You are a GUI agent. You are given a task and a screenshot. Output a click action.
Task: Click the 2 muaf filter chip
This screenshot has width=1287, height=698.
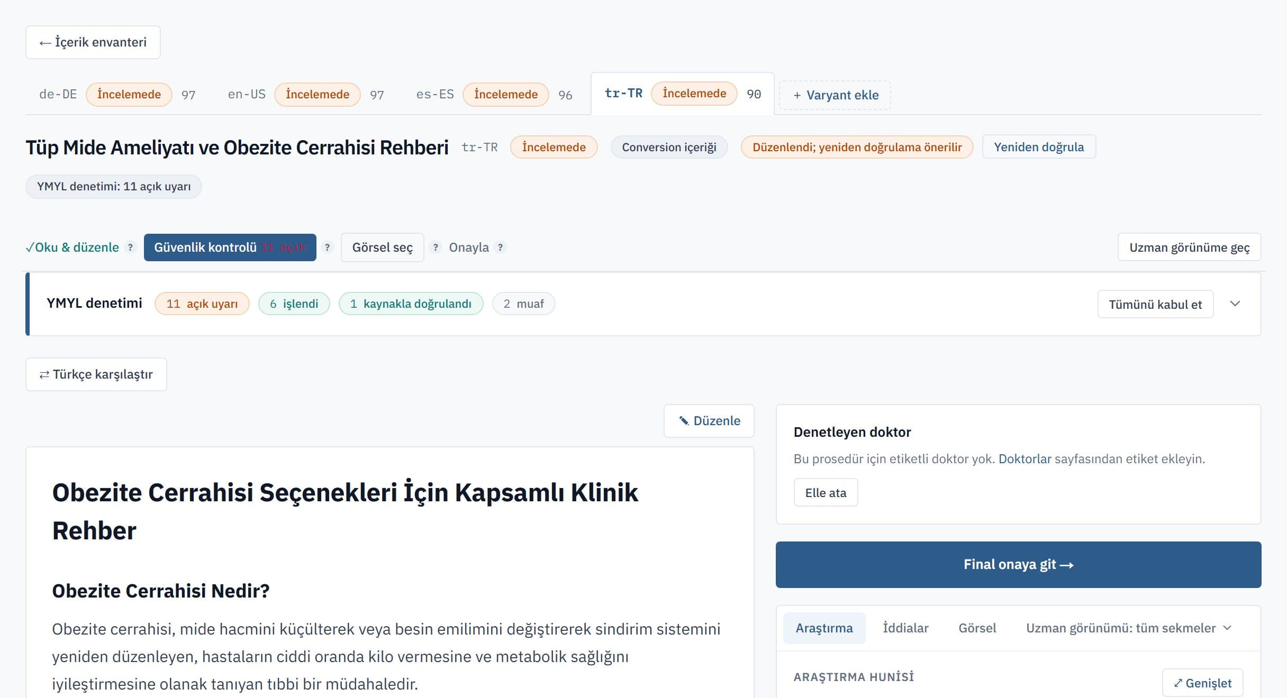[523, 304]
